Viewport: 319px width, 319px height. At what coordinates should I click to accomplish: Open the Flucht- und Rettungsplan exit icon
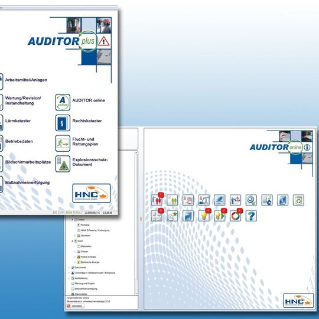click(x=63, y=143)
